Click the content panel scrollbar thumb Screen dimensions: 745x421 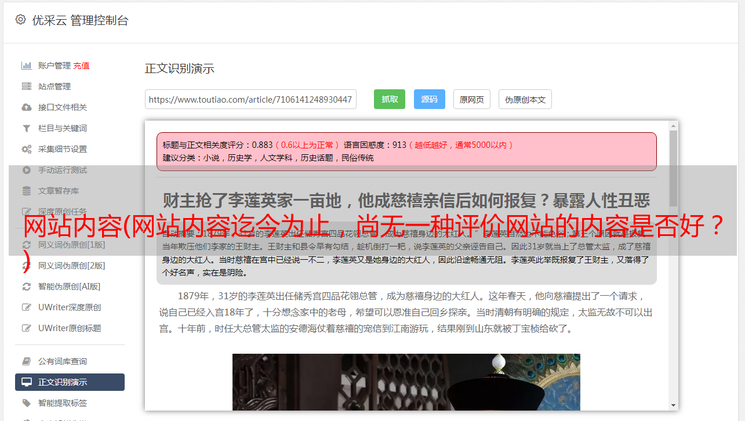(673, 168)
